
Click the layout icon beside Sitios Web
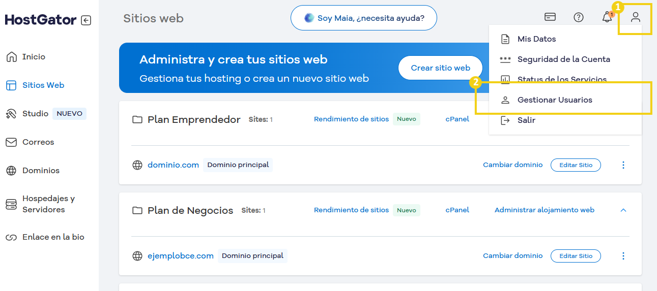[x=11, y=85]
